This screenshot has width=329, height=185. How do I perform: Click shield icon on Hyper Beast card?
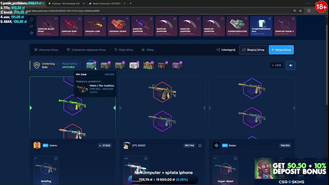tap(235, 159)
